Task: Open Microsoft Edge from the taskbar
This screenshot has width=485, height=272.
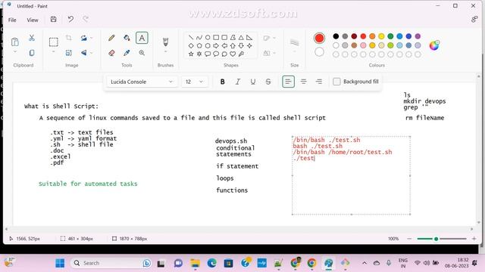Action: click(x=211, y=263)
